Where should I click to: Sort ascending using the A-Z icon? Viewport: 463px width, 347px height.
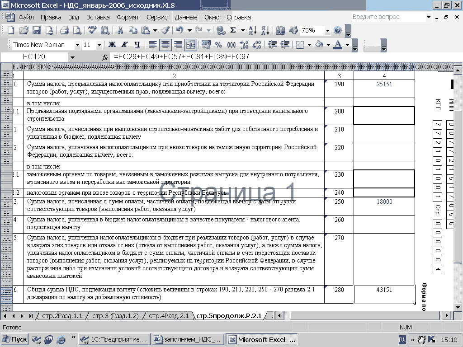pyautogui.click(x=253, y=31)
